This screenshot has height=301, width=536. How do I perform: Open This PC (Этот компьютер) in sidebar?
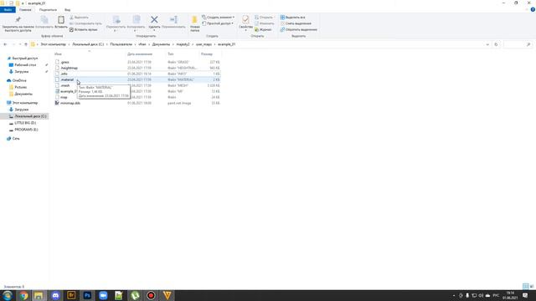point(24,103)
